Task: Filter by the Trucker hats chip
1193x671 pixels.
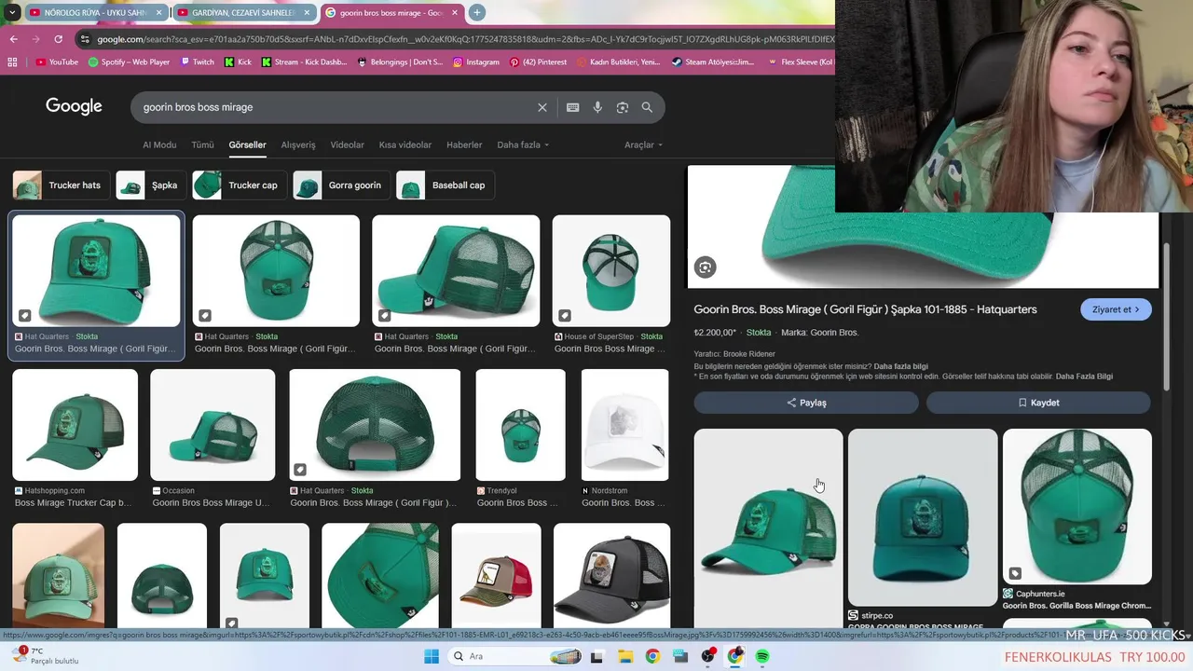Action: pyautogui.click(x=62, y=185)
